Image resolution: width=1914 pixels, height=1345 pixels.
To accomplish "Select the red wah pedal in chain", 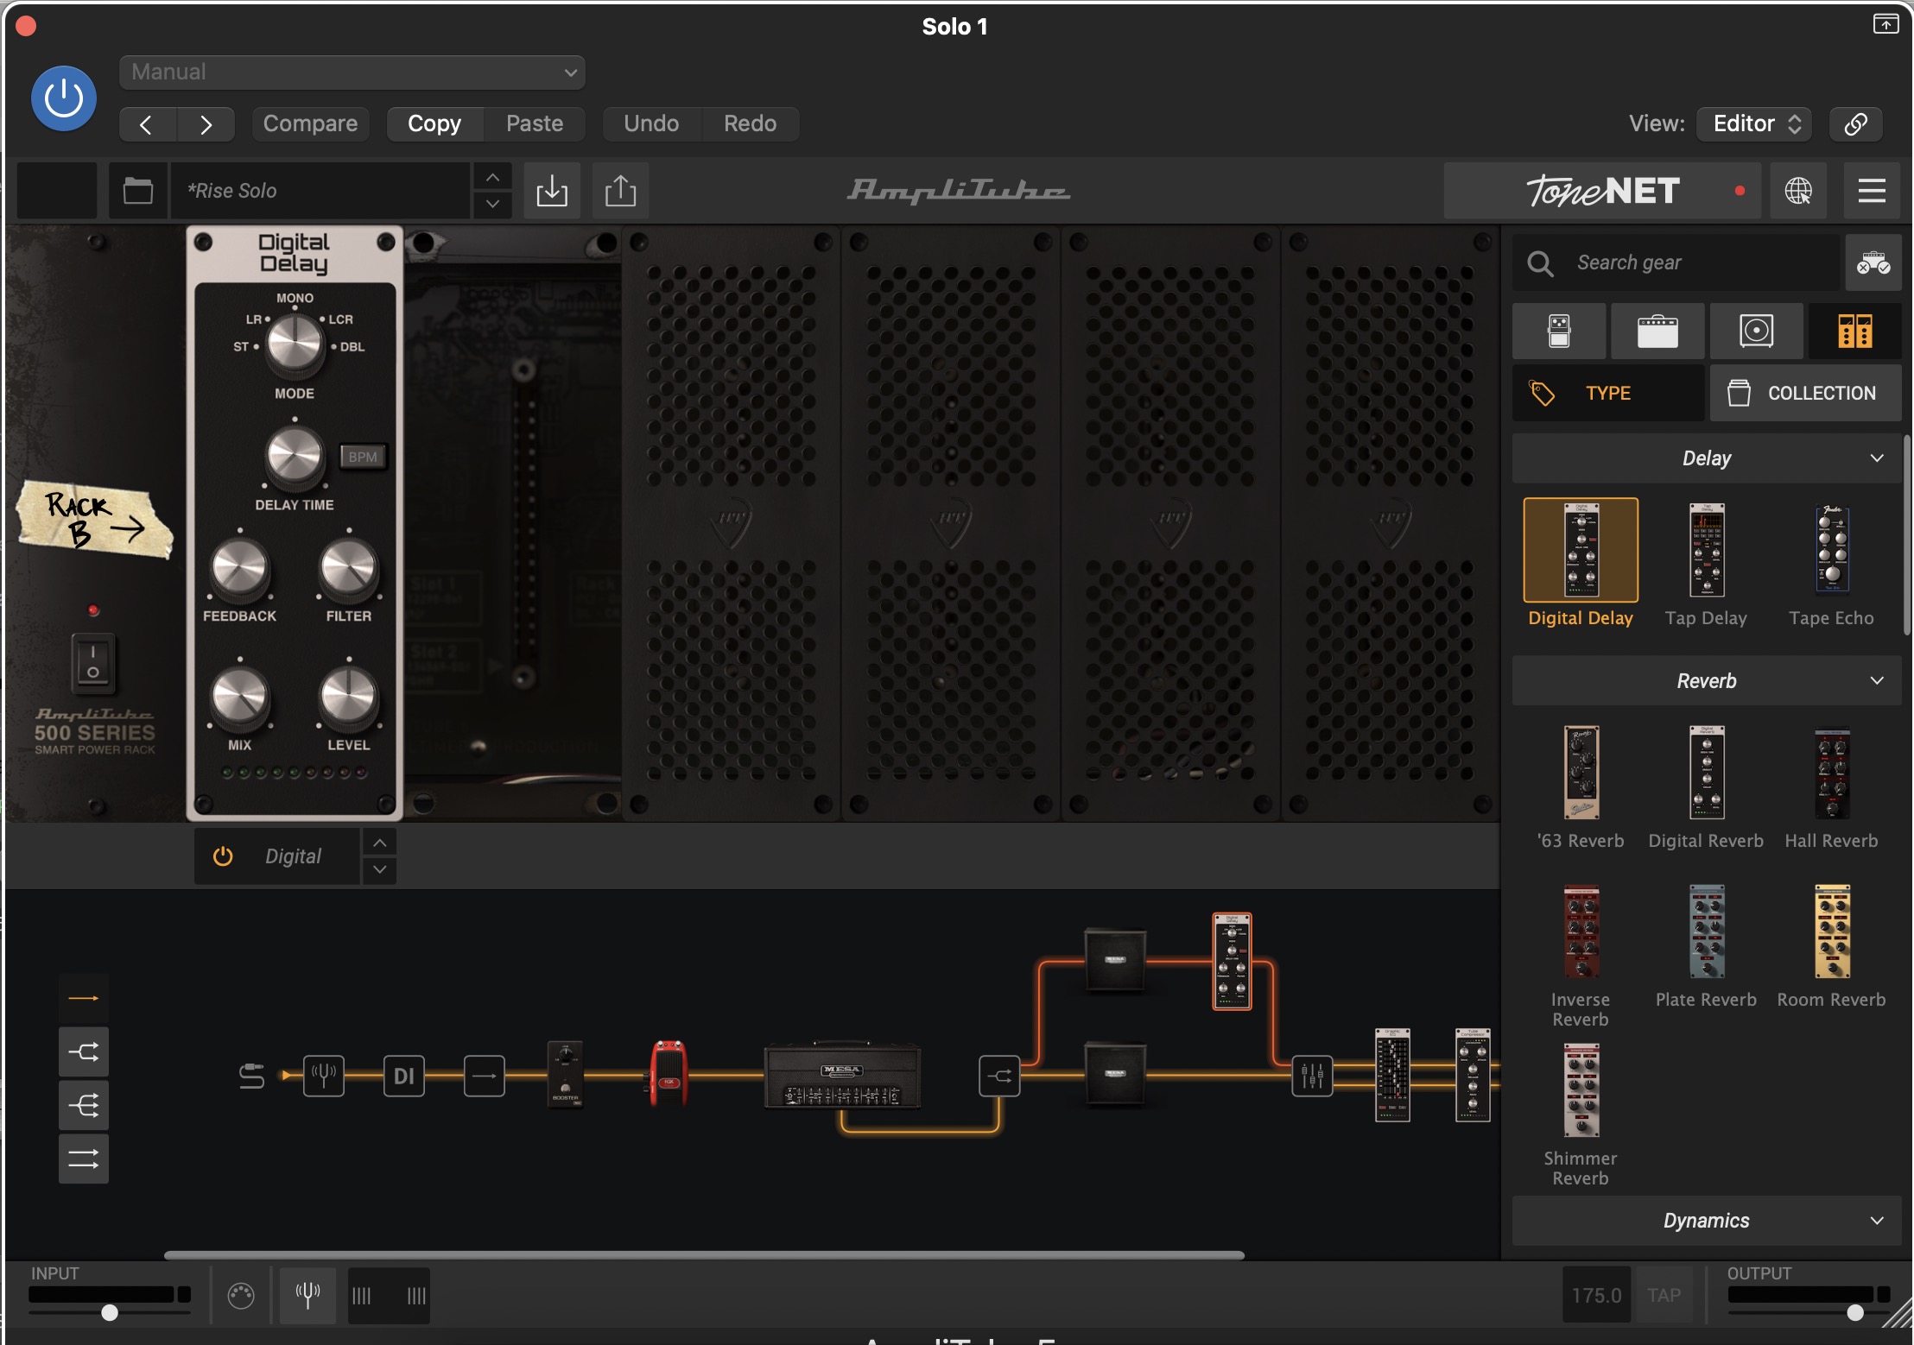I will coord(669,1073).
